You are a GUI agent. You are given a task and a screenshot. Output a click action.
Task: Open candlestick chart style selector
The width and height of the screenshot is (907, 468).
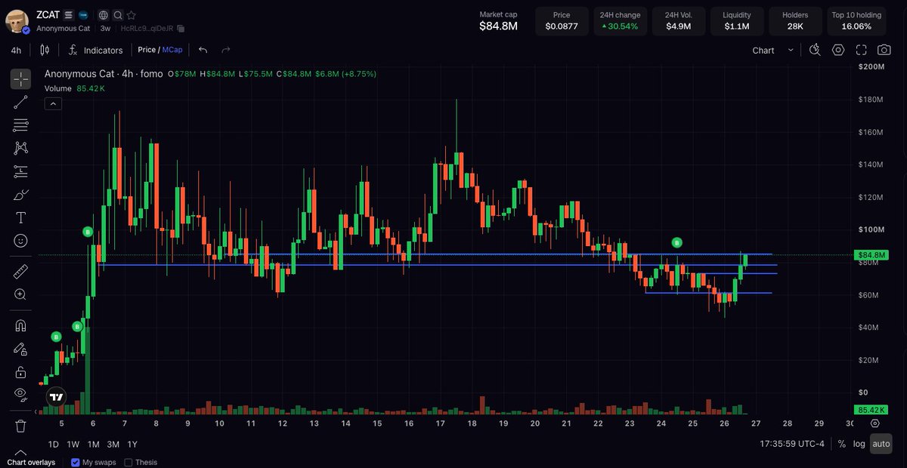click(45, 50)
